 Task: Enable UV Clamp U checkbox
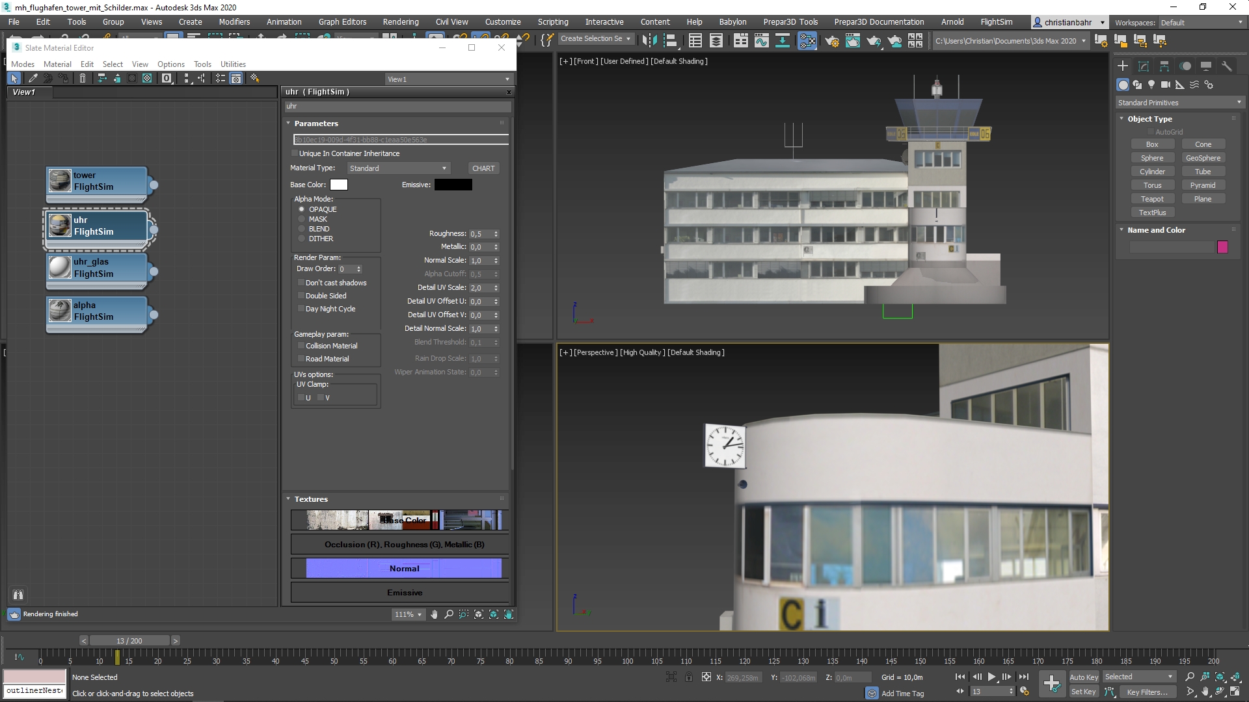coord(301,398)
